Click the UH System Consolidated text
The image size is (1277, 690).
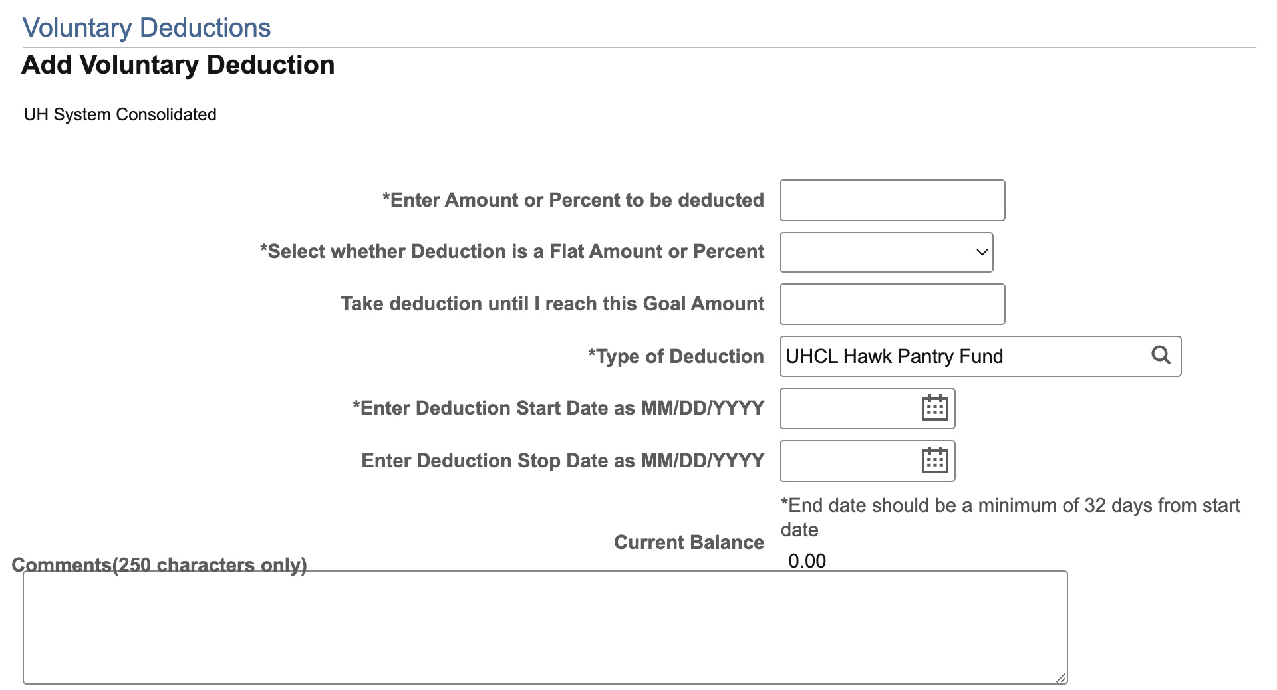pyautogui.click(x=120, y=114)
